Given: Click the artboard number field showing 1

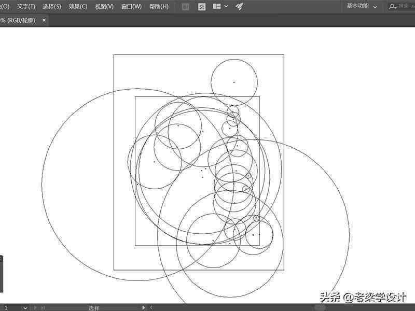Looking at the screenshot, I should 9,308.
